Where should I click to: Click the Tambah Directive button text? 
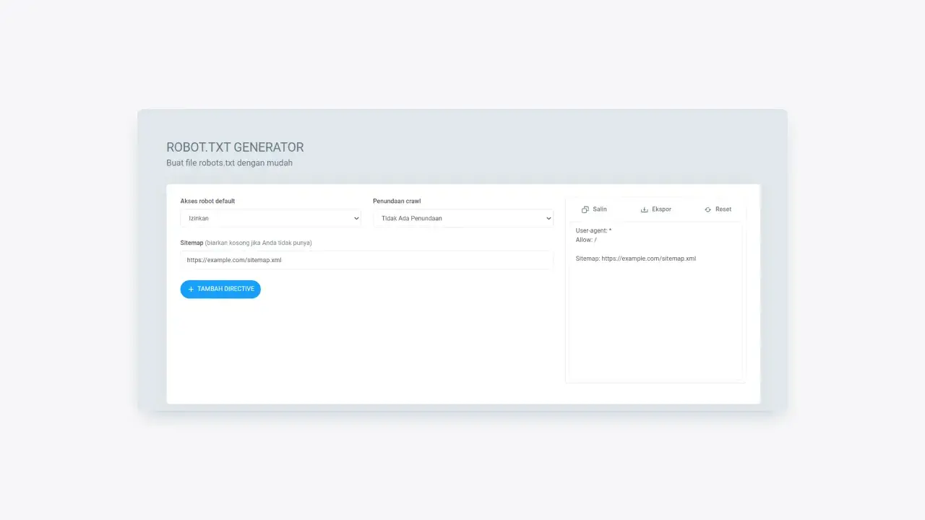coord(225,289)
